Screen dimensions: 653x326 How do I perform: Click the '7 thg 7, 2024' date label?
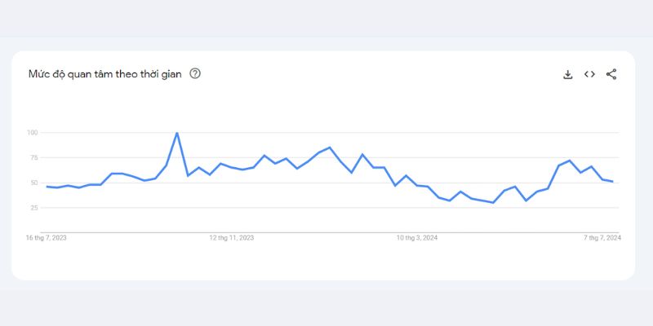602,238
